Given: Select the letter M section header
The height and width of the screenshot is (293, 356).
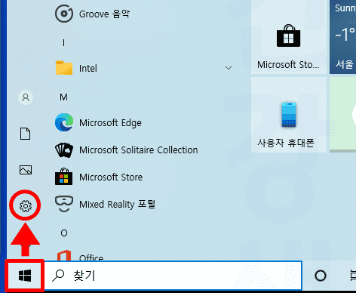Looking at the screenshot, I should pyautogui.click(x=63, y=97).
